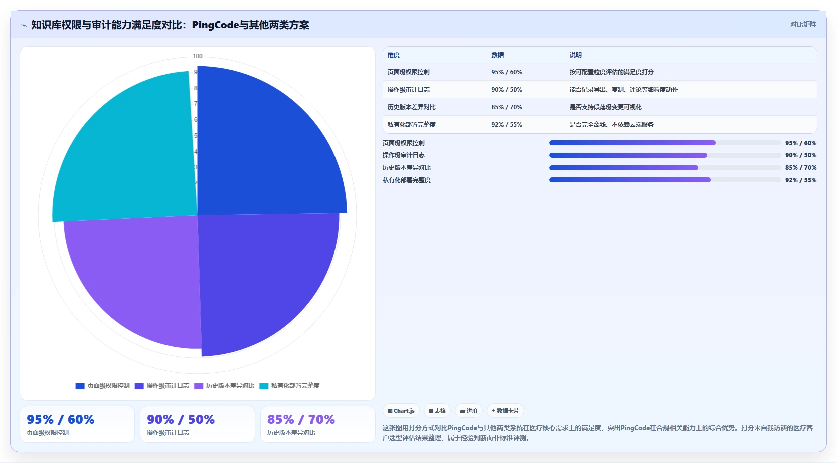Click legend label 页面级权限控制
Viewport: 837px width, 463px height.
pyautogui.click(x=108, y=386)
